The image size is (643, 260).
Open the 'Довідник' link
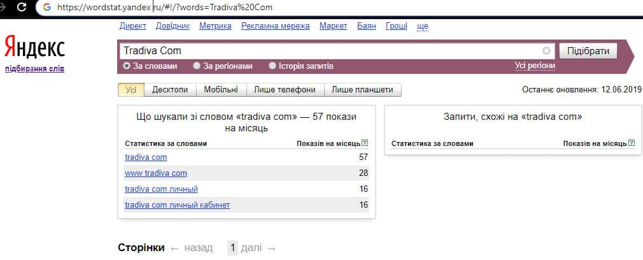tap(173, 26)
